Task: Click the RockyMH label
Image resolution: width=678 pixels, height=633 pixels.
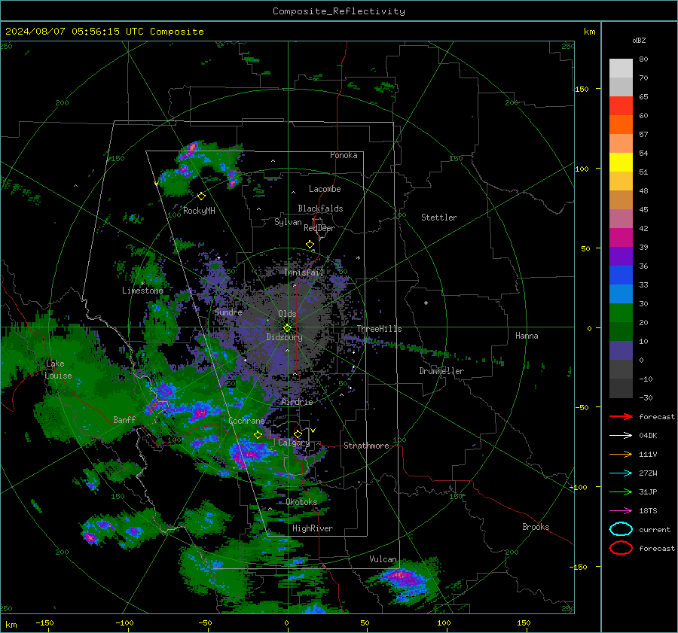Action: (x=199, y=211)
